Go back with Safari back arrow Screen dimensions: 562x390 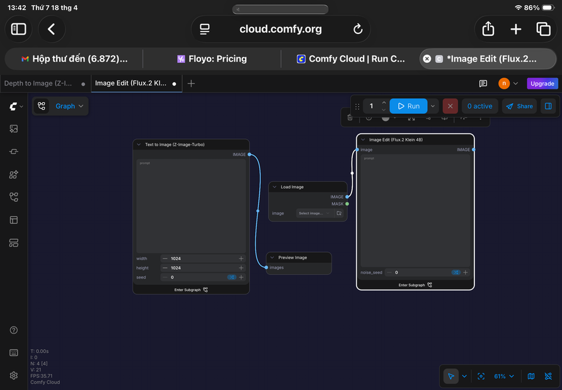point(52,29)
